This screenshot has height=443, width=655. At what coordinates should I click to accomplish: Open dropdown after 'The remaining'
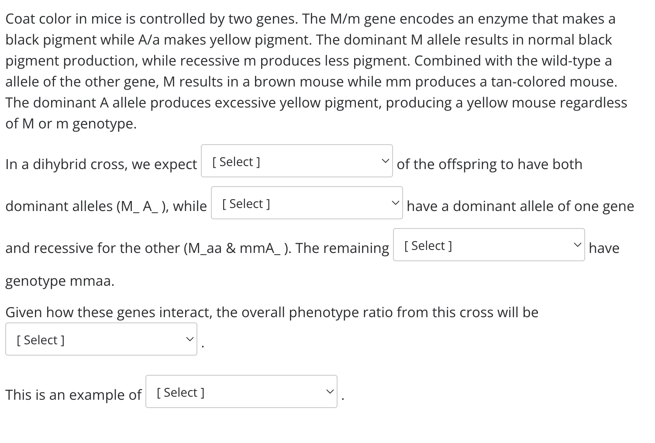point(489,245)
